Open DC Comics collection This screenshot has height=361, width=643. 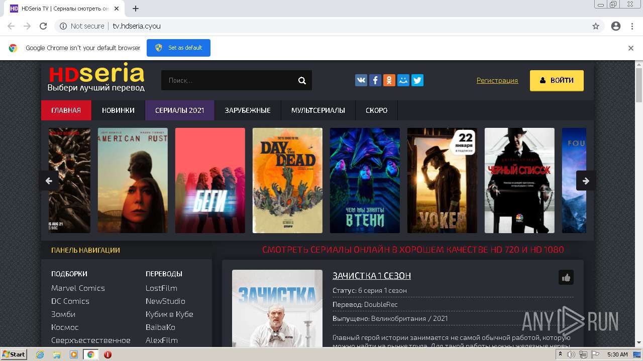(70, 301)
